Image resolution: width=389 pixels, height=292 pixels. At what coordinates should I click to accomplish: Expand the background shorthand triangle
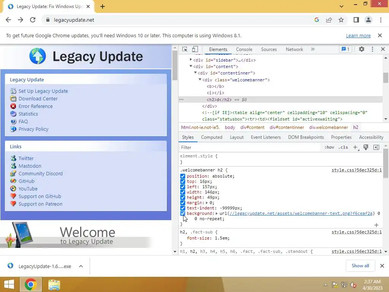(217, 214)
